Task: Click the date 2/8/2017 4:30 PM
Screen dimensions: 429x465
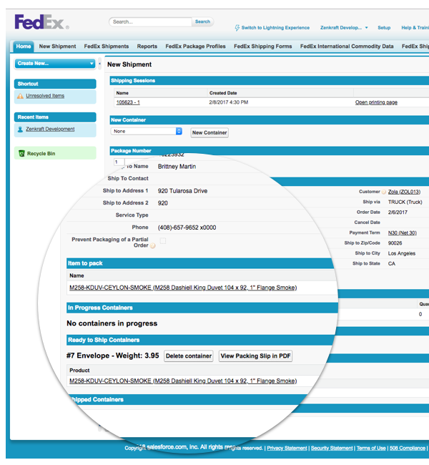Action: [229, 102]
